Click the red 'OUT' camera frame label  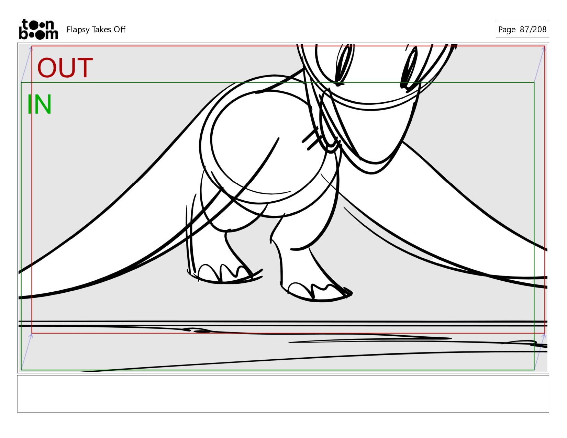click(x=65, y=68)
